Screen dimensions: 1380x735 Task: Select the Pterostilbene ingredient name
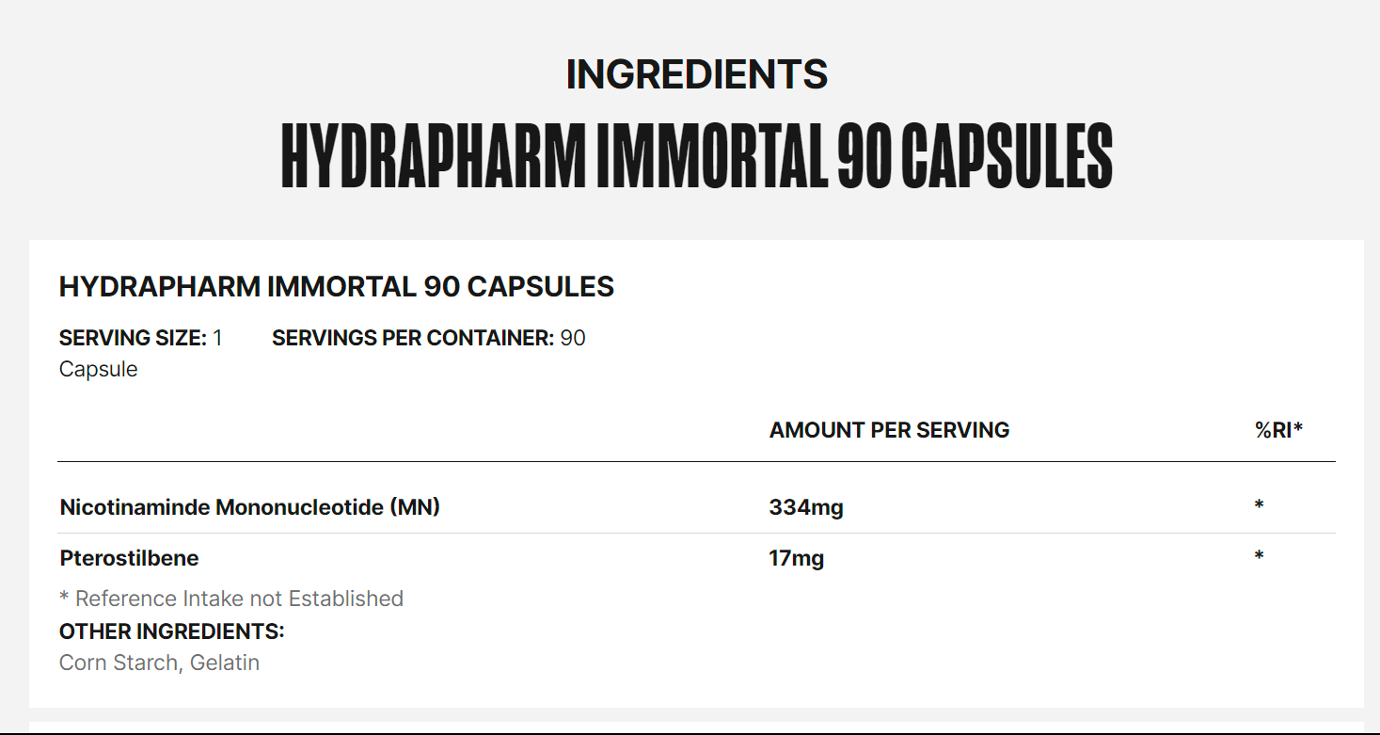129,558
